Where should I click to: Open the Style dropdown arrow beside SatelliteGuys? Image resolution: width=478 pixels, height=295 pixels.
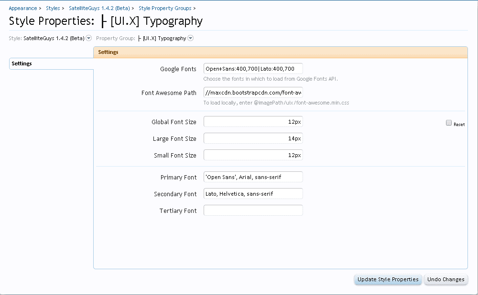click(x=88, y=38)
